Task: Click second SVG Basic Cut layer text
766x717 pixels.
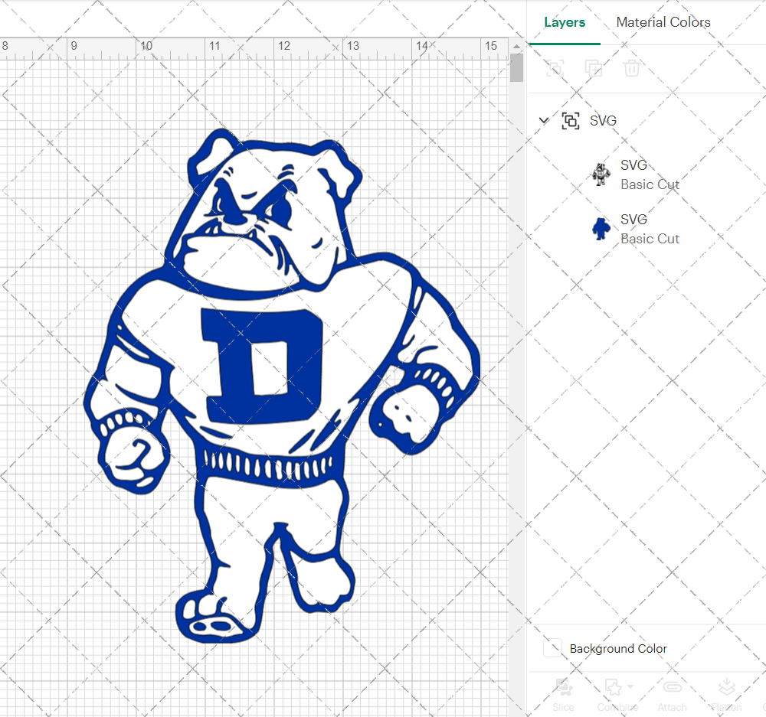Action: coord(650,229)
